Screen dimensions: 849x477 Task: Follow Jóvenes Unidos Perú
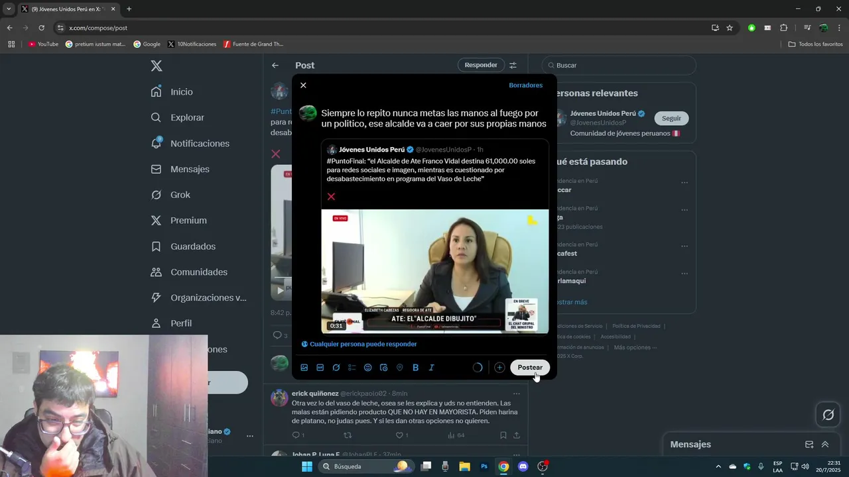pyautogui.click(x=671, y=119)
